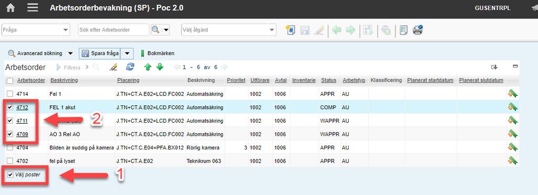Image resolution: width=538 pixels, height=195 pixels.
Task: Click the Välj åtgärd text field
Action: 225,30
